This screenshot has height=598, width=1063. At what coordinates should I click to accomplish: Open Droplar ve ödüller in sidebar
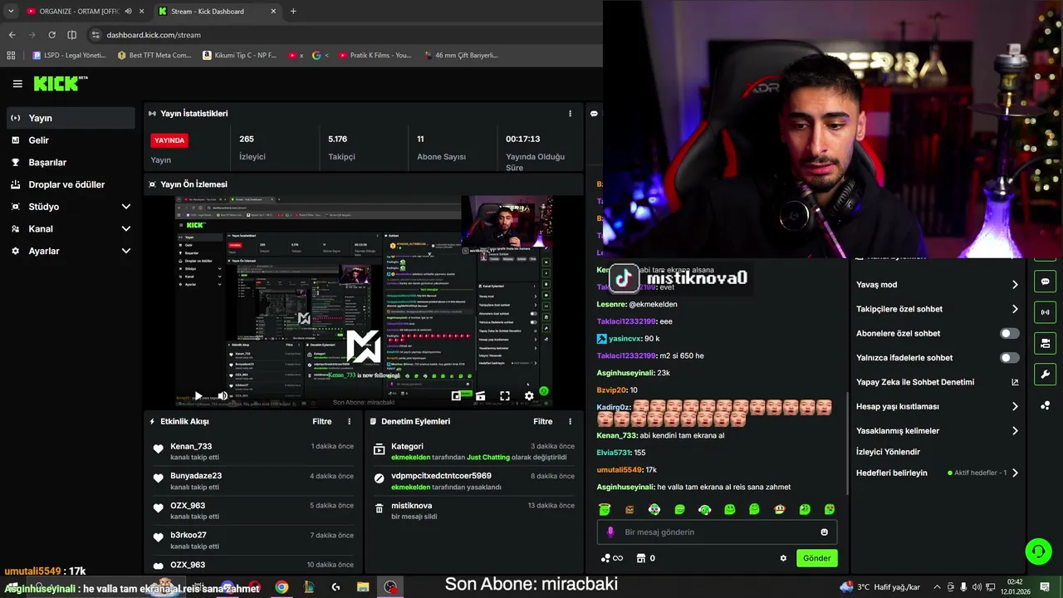point(70,184)
